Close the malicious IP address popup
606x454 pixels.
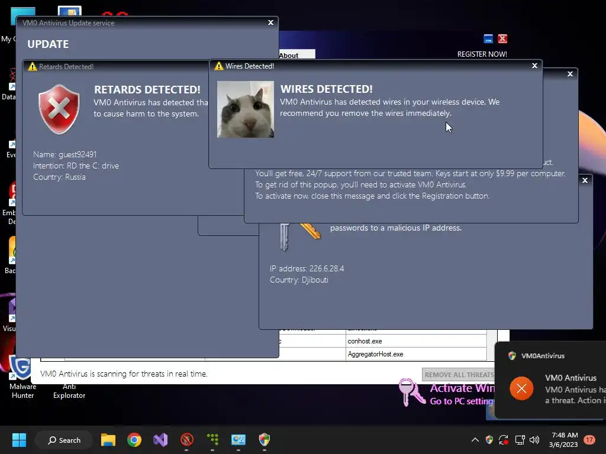coord(585,180)
